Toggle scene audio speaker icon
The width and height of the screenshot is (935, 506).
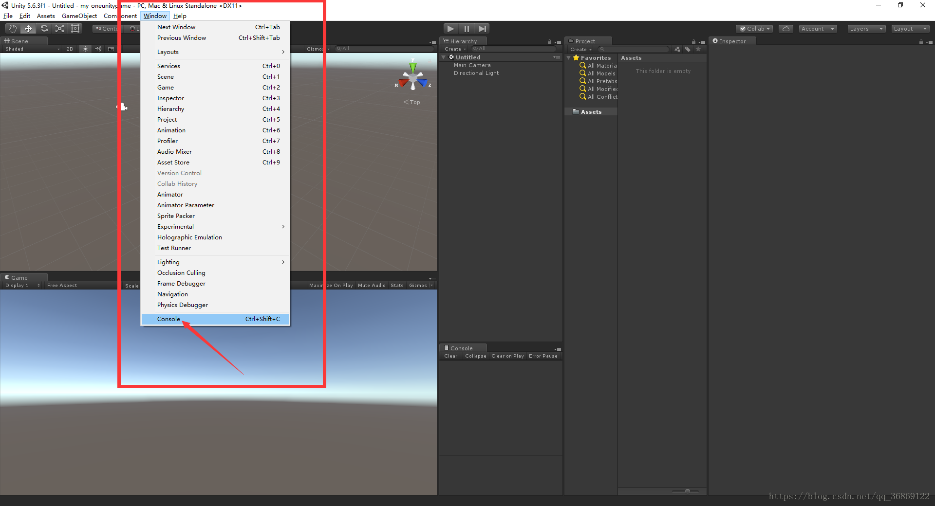(x=98, y=49)
